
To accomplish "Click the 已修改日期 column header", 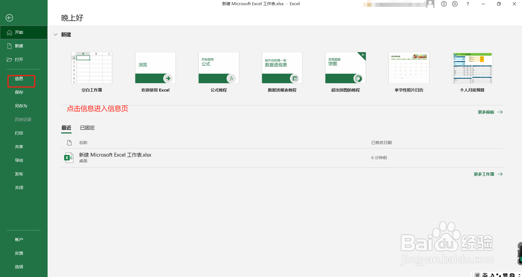I will (x=382, y=143).
